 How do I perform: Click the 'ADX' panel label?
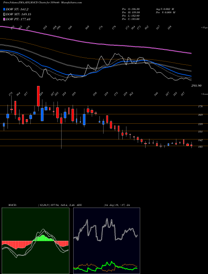click(79, 205)
